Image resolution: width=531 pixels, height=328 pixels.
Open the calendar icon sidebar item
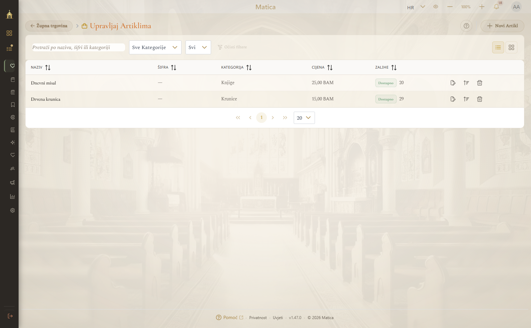pos(13,80)
